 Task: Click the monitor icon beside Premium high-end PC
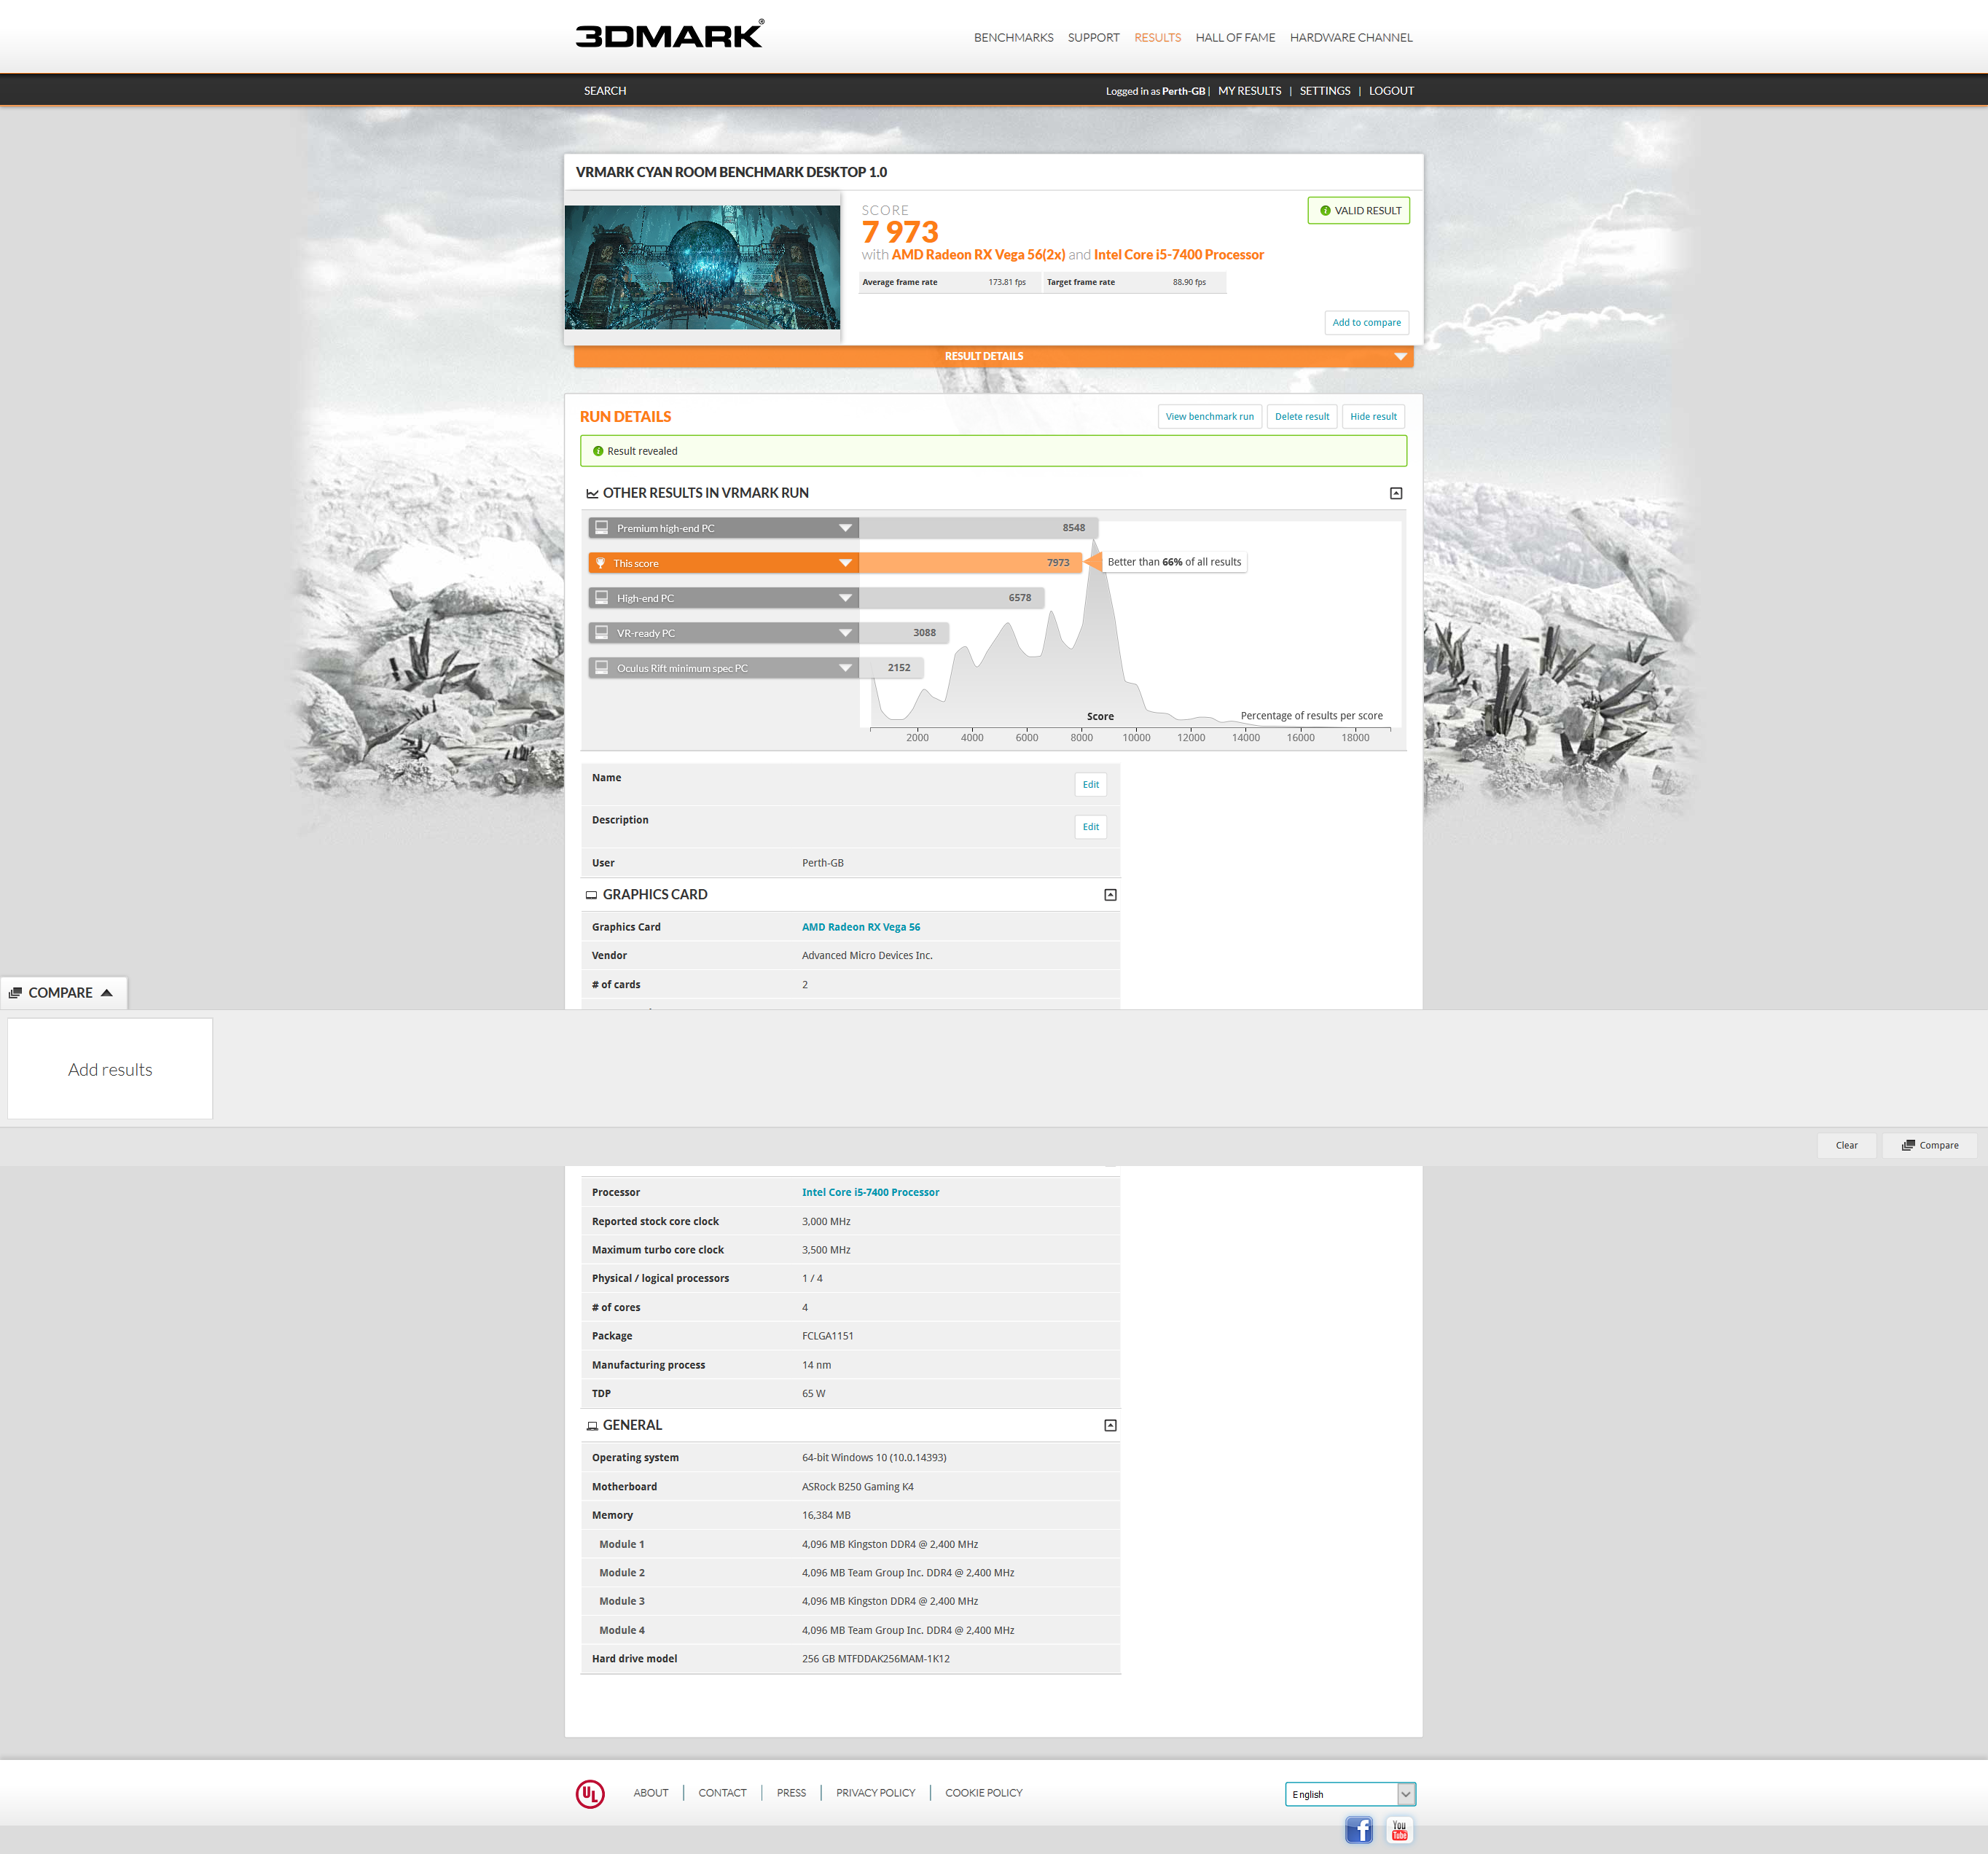[602, 527]
